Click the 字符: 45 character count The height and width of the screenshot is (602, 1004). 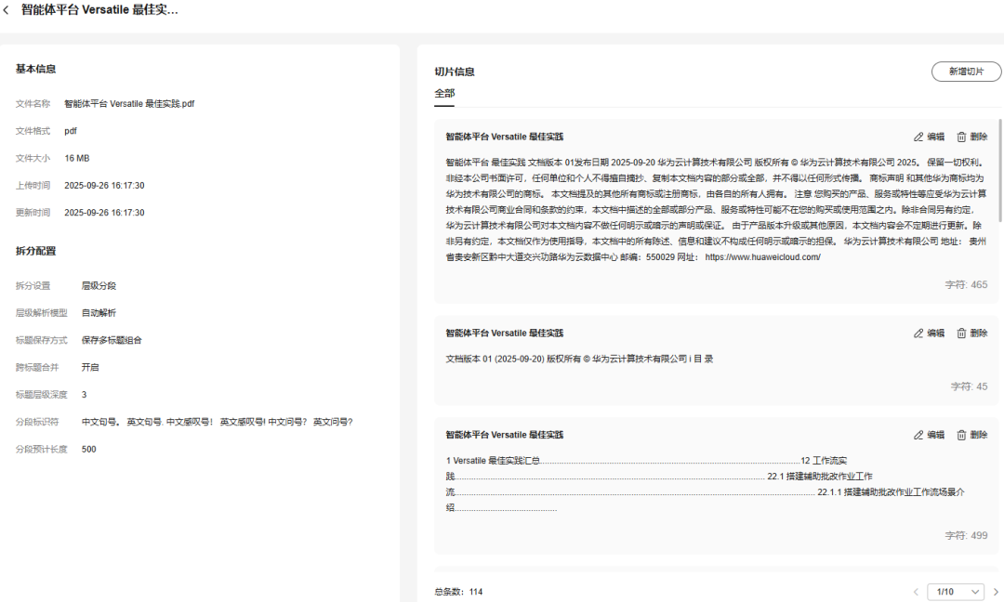click(x=969, y=386)
